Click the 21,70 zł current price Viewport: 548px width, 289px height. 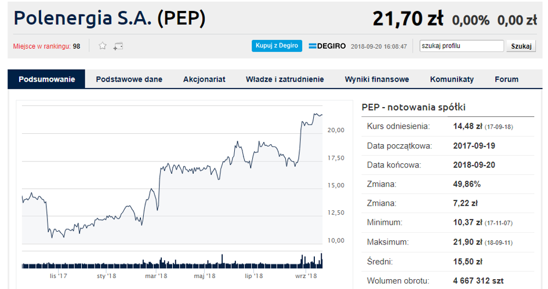click(x=408, y=18)
